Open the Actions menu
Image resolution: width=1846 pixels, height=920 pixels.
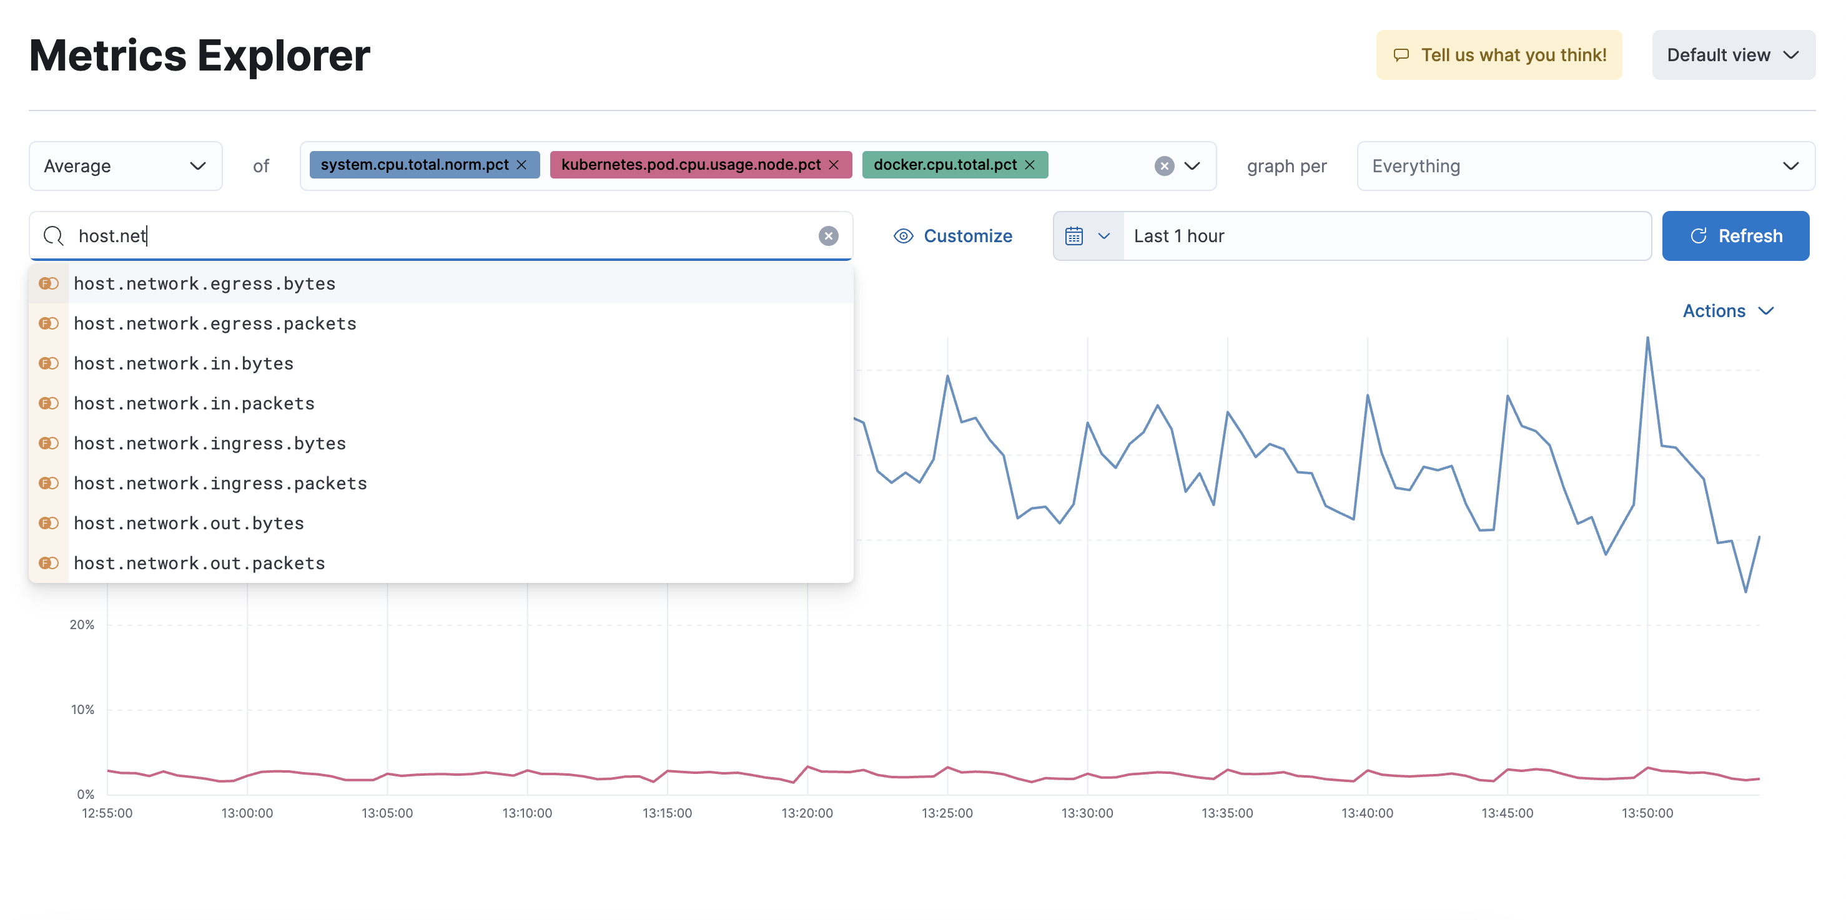(x=1728, y=311)
